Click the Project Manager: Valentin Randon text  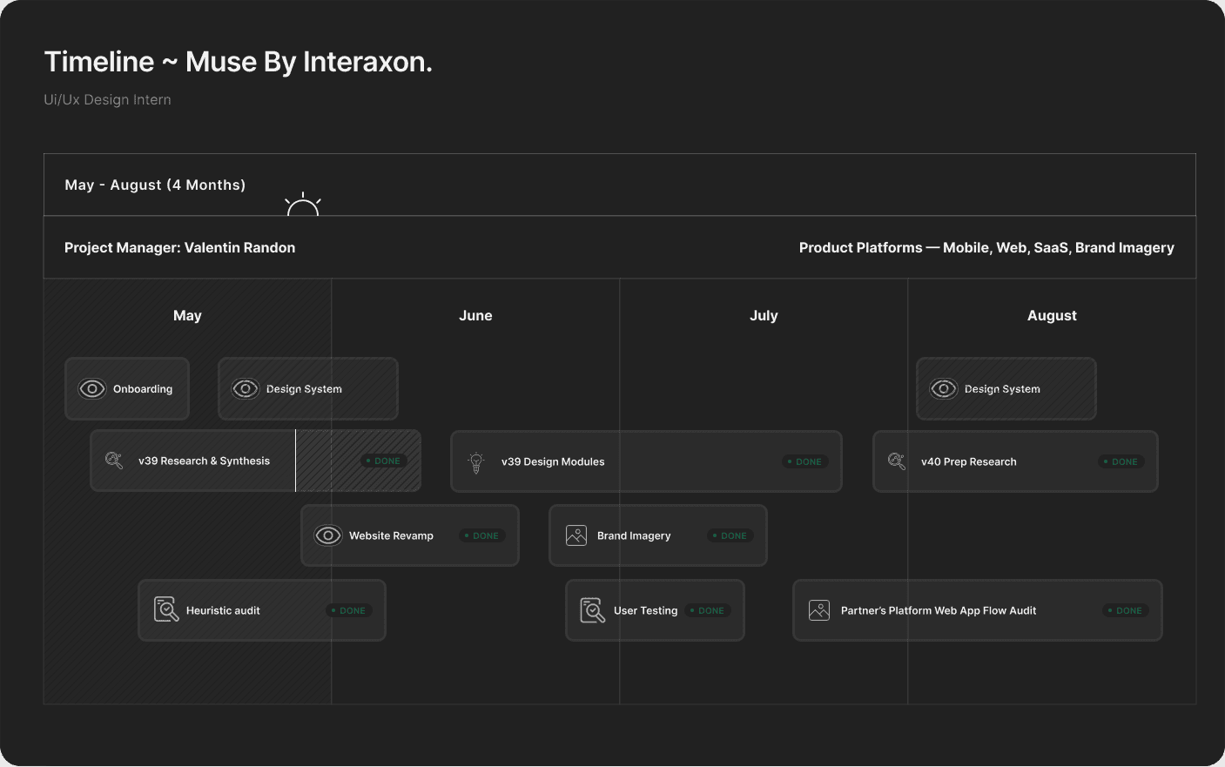179,248
